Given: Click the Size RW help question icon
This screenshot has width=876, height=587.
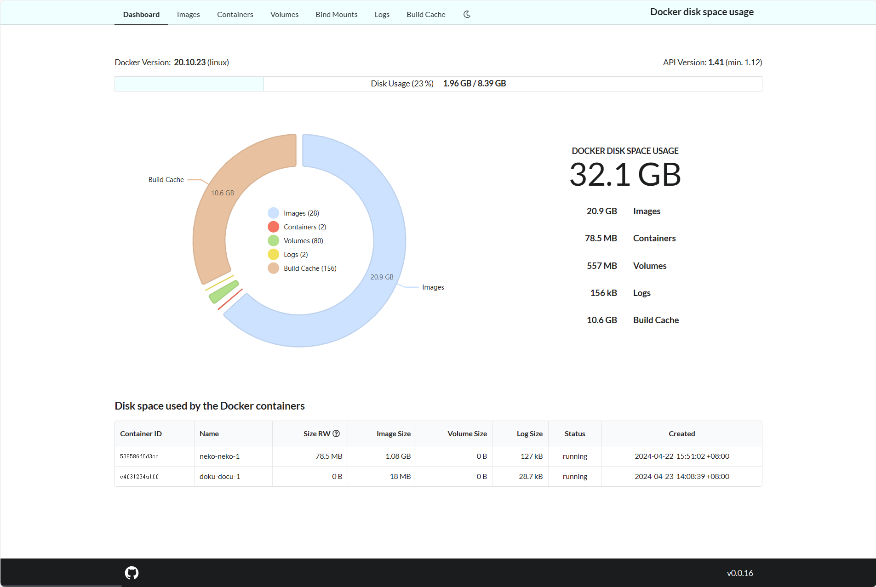Looking at the screenshot, I should point(336,433).
